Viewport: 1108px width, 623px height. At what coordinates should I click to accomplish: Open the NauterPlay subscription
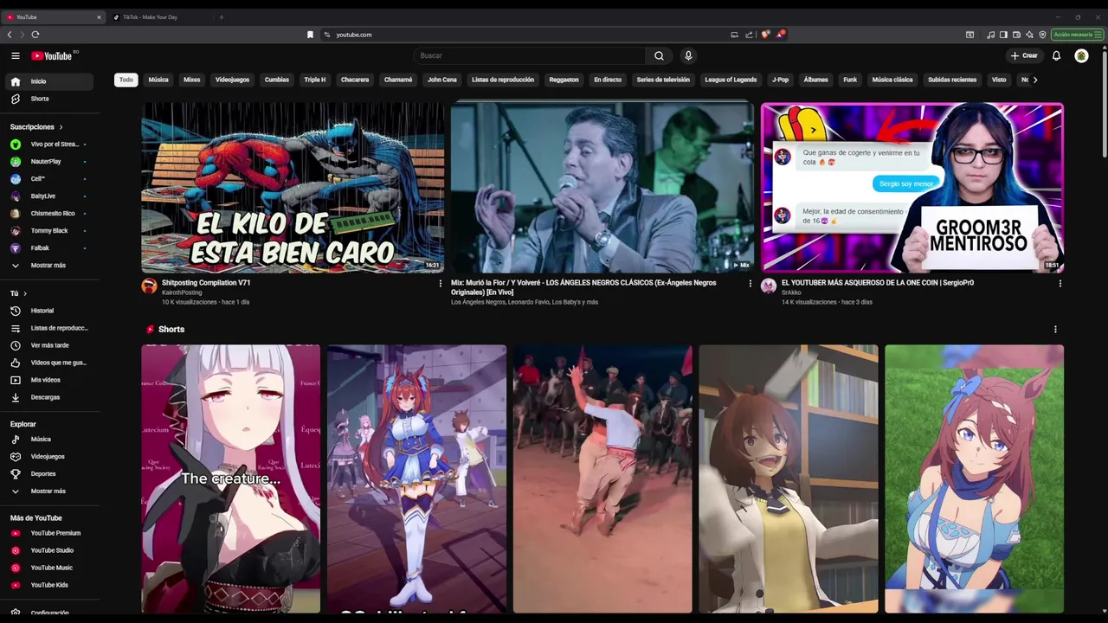(48, 162)
